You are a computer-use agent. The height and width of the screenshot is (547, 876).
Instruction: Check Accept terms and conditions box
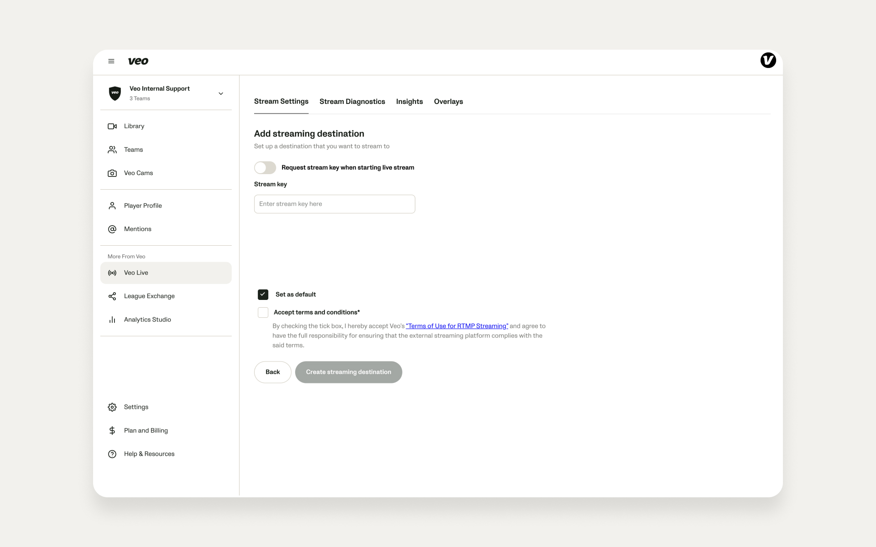tap(263, 312)
